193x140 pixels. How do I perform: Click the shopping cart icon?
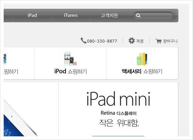(159, 41)
